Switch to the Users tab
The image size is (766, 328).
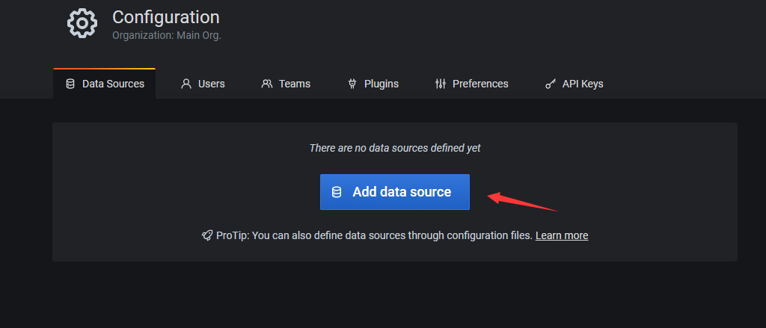pos(211,84)
